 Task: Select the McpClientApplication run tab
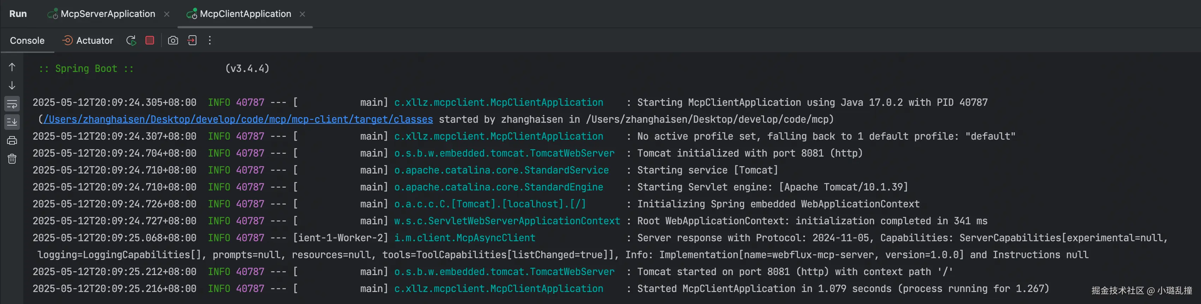[x=245, y=14]
